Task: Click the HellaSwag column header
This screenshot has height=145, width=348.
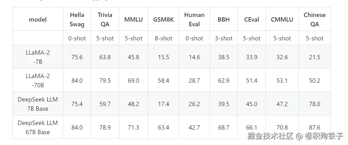Action: pos(77,19)
